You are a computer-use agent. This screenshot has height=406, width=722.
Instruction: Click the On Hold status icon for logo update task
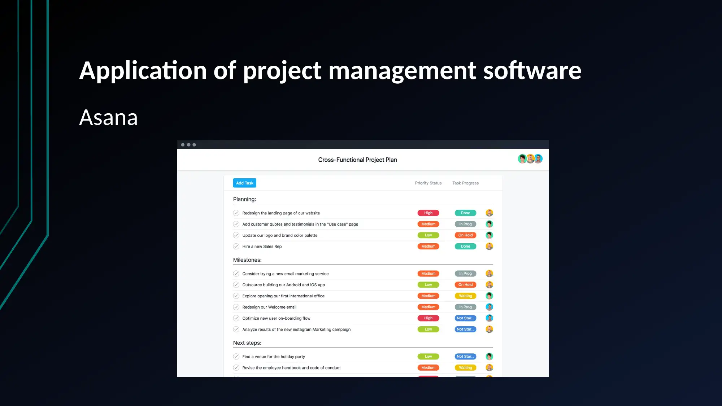click(x=465, y=235)
